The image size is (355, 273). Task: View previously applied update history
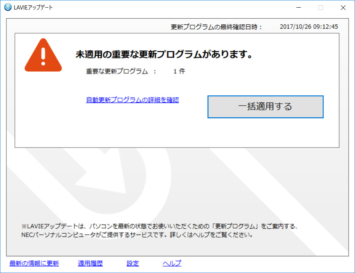(x=90, y=263)
